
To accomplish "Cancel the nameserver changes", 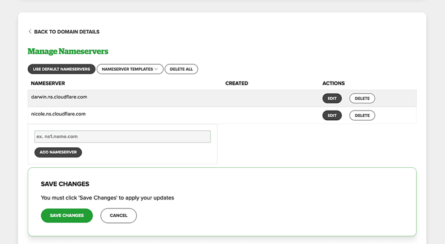I will coord(119,216).
